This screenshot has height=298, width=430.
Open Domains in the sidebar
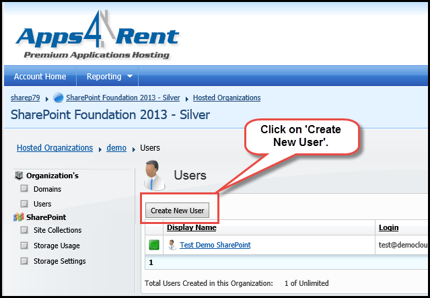[48, 189]
